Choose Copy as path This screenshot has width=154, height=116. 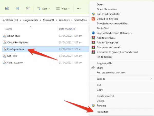tap(104, 63)
